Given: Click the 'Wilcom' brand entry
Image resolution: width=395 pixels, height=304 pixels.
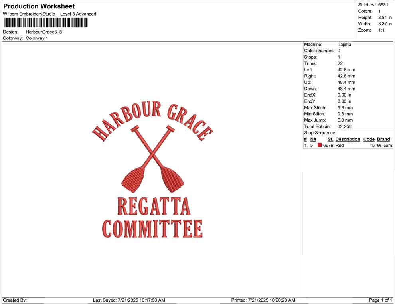Looking at the screenshot, I should (x=384, y=145).
